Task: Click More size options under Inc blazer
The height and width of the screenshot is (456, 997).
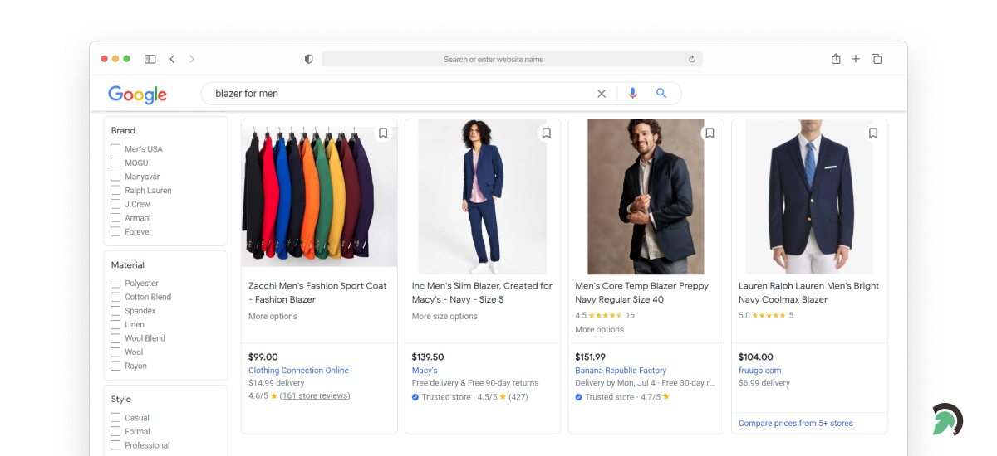Action: 444,317
